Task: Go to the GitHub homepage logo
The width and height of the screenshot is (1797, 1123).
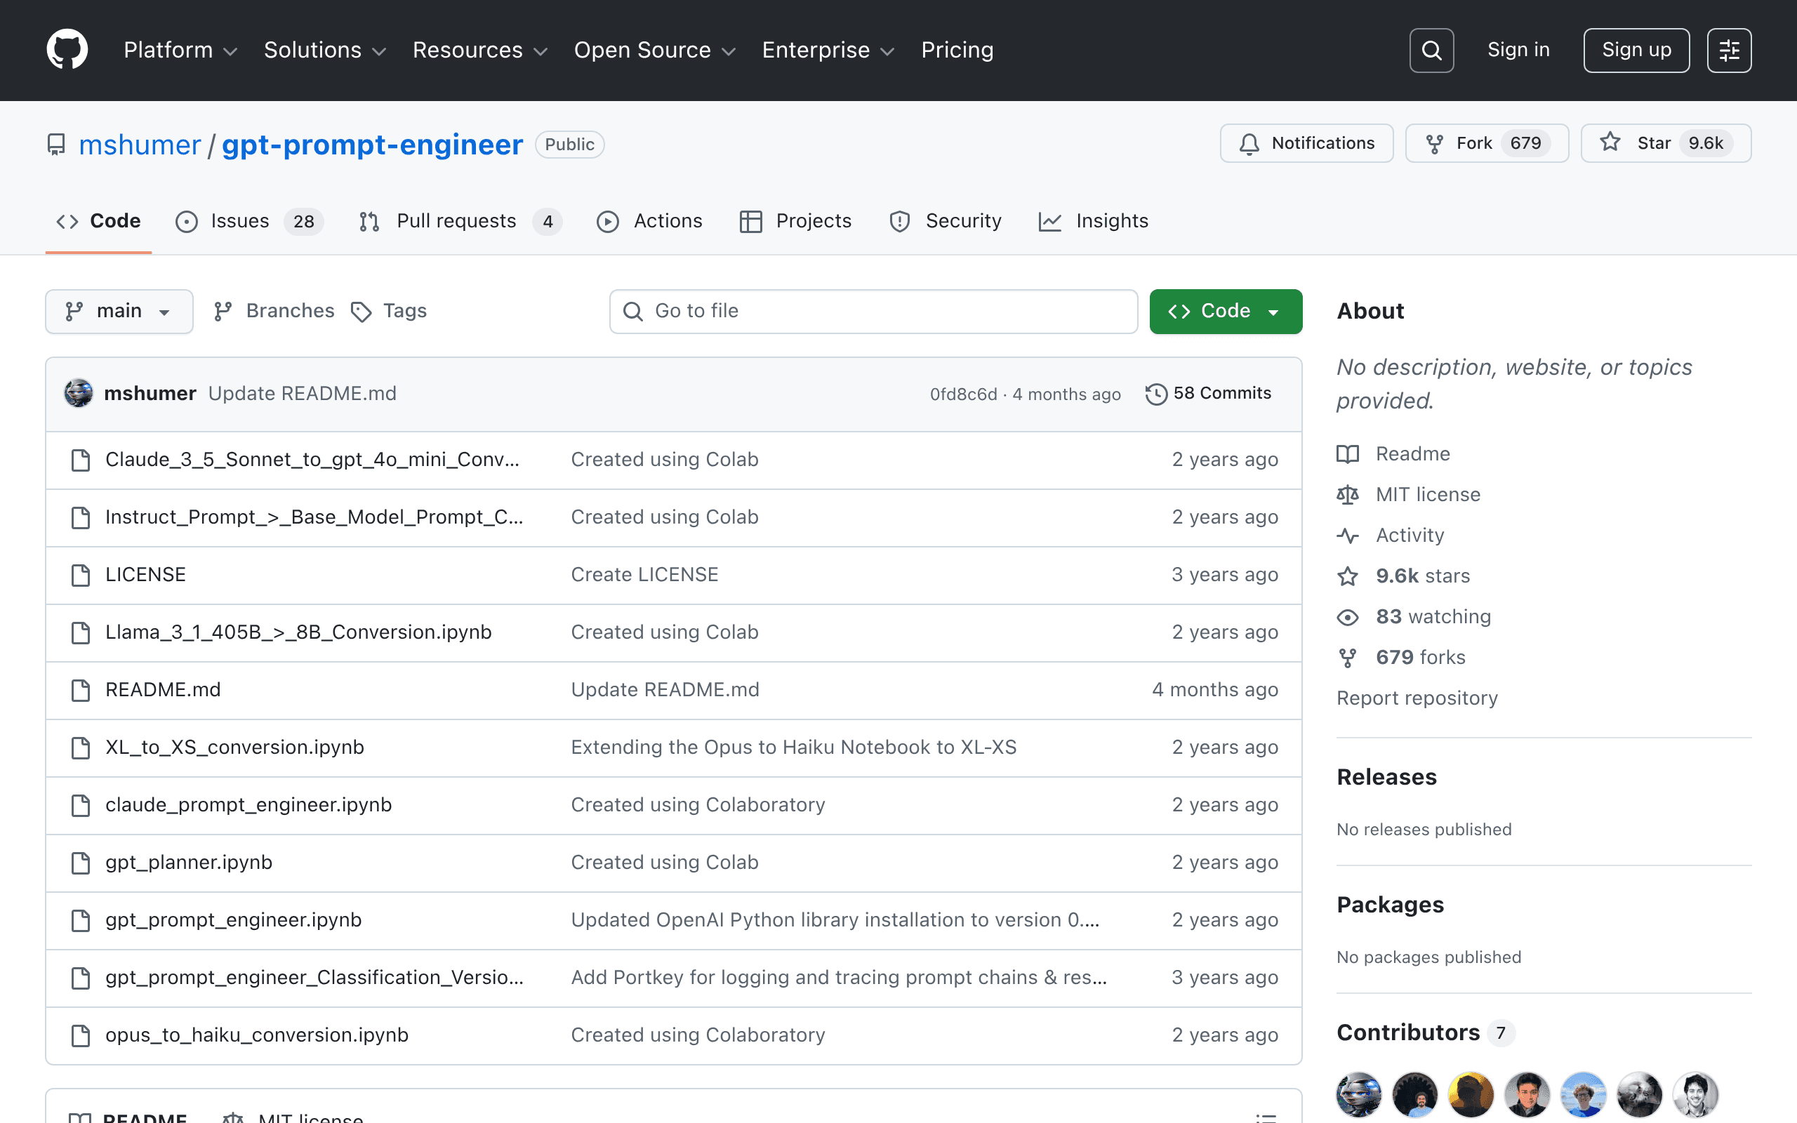Action: 67,50
